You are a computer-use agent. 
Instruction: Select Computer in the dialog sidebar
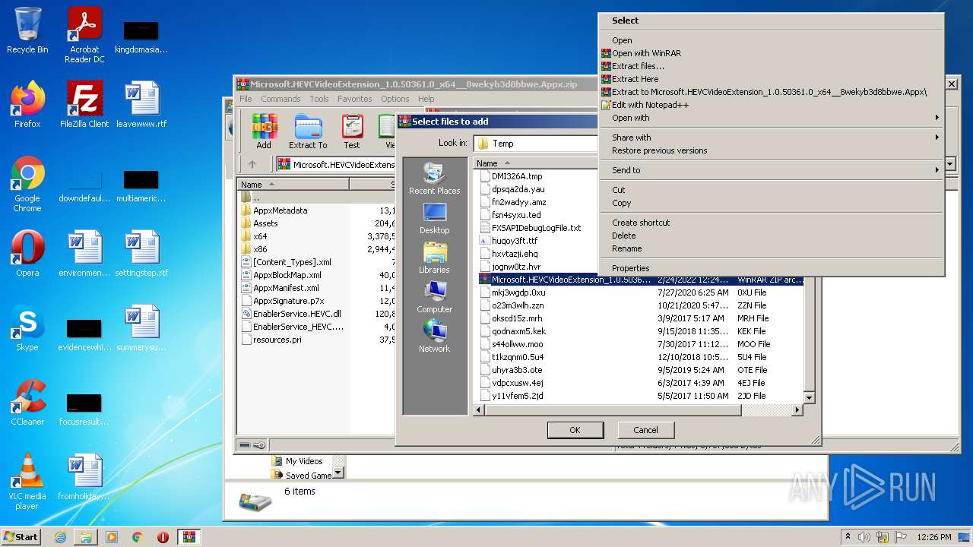pyautogui.click(x=435, y=297)
